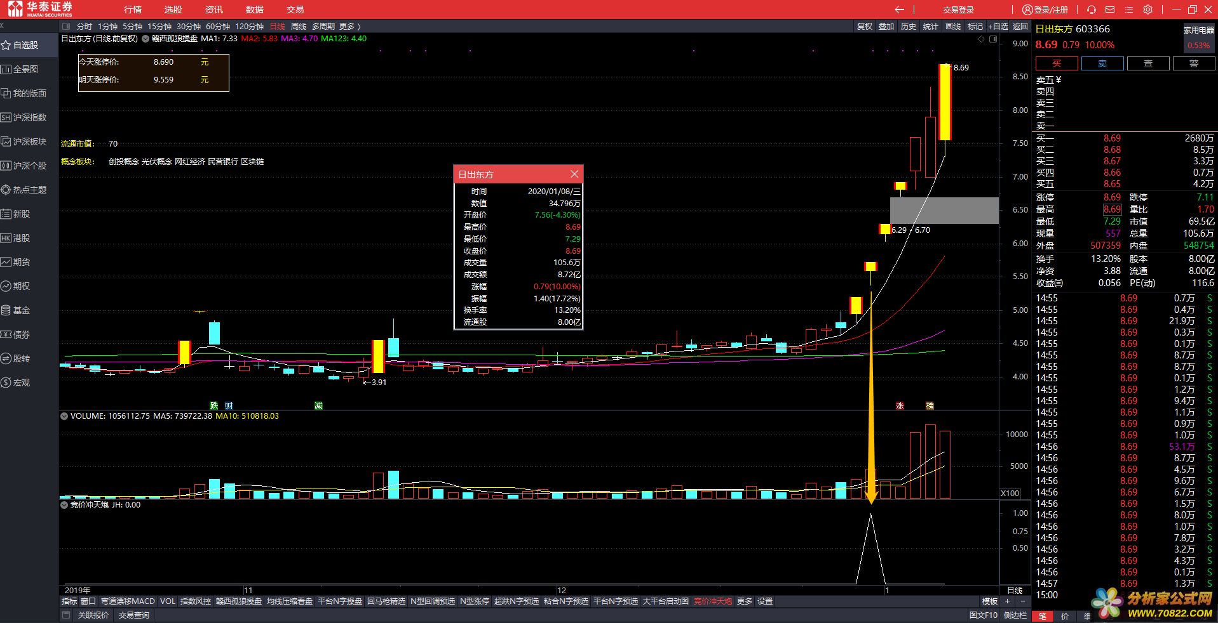
Task: Click the settings gear icon
Action: click(x=1147, y=10)
